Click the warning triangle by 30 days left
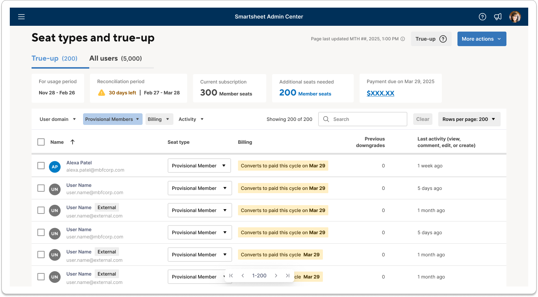Viewport: 538px width, 297px height. point(102,93)
